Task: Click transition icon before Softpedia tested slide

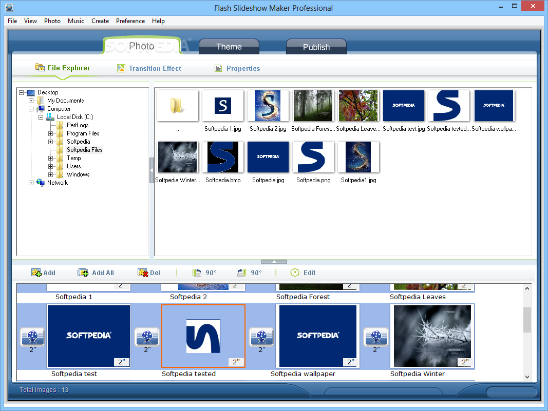Action: tap(147, 337)
